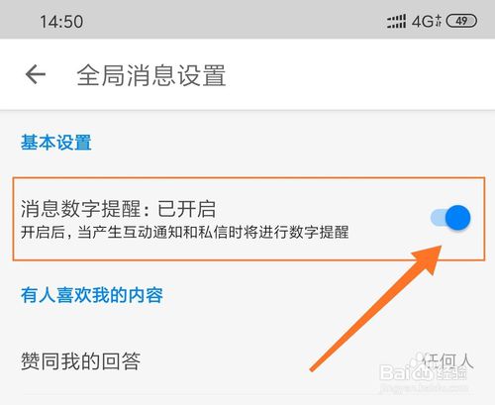Select the 基本设置 section header
This screenshot has height=405, width=495.
(56, 143)
